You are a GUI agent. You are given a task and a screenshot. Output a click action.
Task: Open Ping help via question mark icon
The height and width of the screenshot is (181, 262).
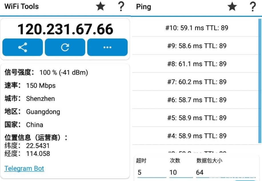coord(253,6)
